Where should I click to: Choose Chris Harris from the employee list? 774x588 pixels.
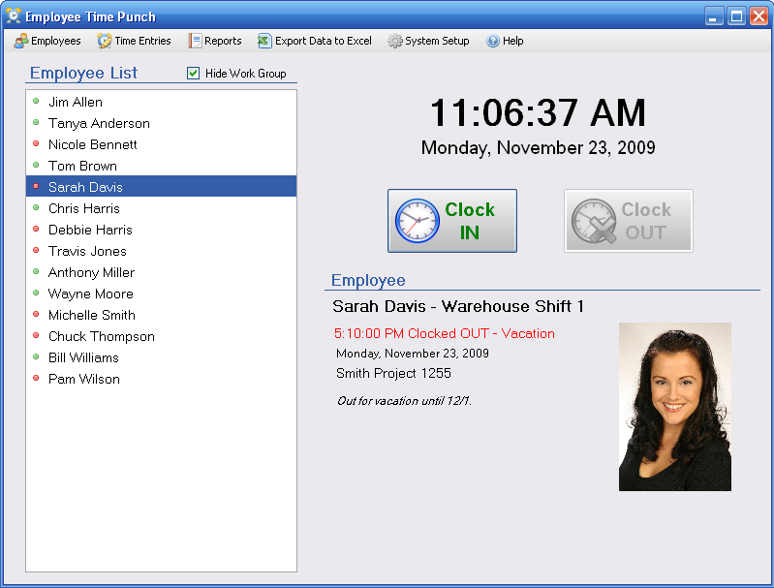click(84, 208)
